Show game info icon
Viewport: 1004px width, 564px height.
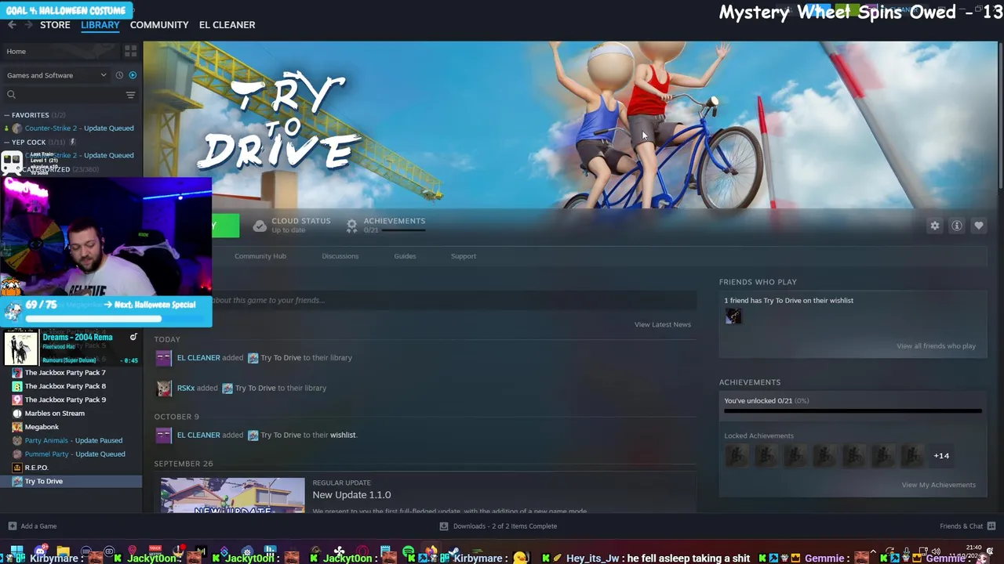pyautogui.click(x=957, y=226)
